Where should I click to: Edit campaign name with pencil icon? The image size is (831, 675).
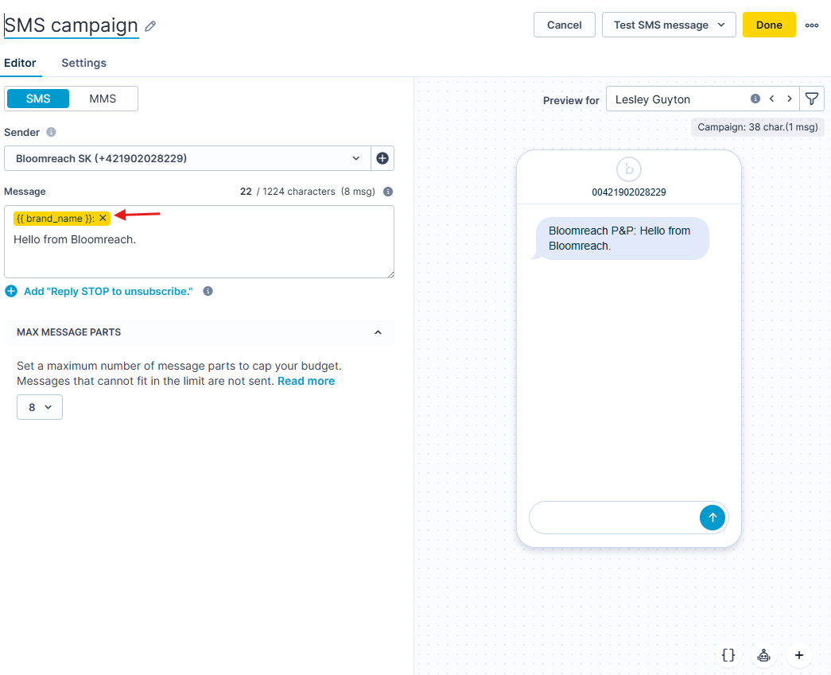click(x=150, y=26)
